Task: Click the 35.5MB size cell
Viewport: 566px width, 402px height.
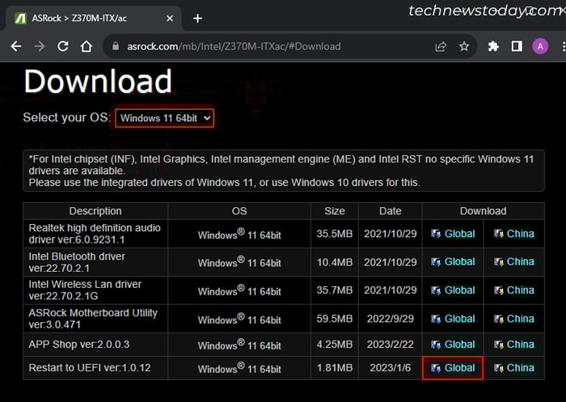Action: [335, 234]
